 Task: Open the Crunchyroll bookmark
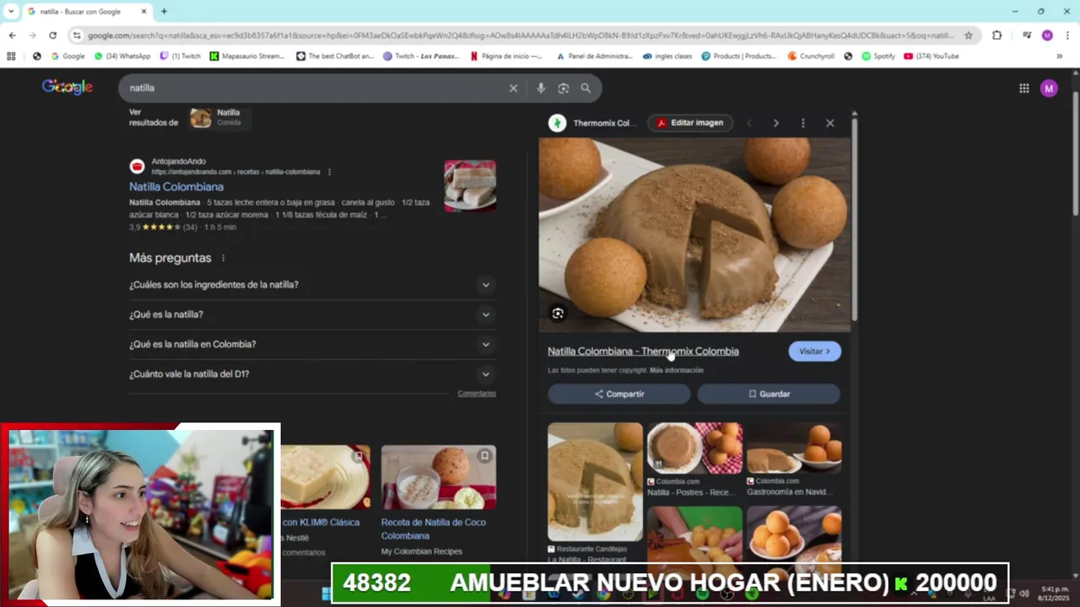pyautogui.click(x=810, y=56)
